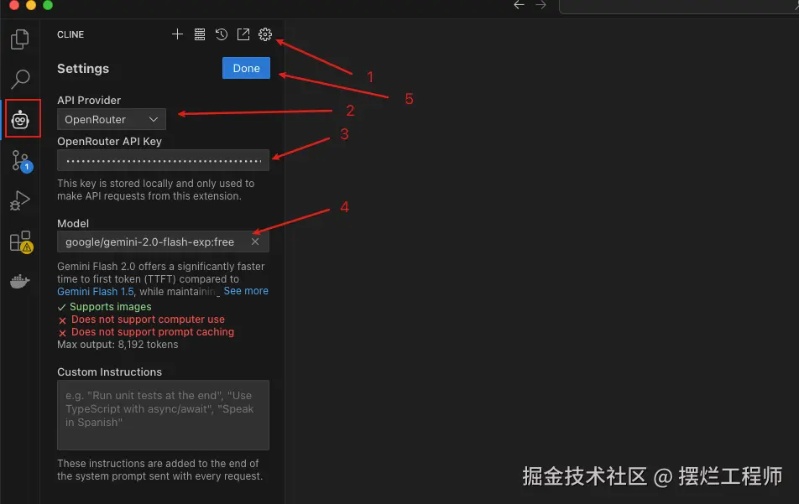Click the 'Supports images' status text

tap(111, 306)
